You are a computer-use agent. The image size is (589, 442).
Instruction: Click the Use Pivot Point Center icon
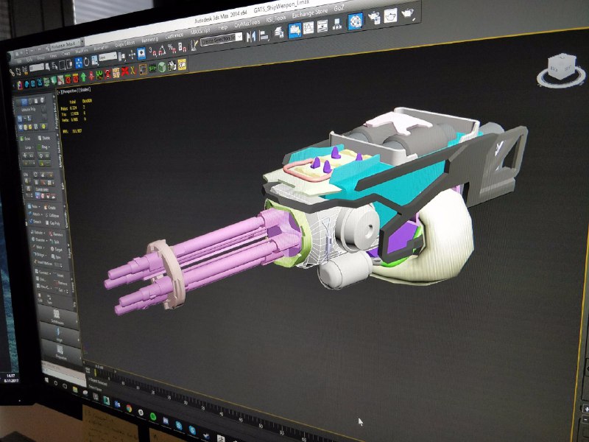(x=122, y=57)
